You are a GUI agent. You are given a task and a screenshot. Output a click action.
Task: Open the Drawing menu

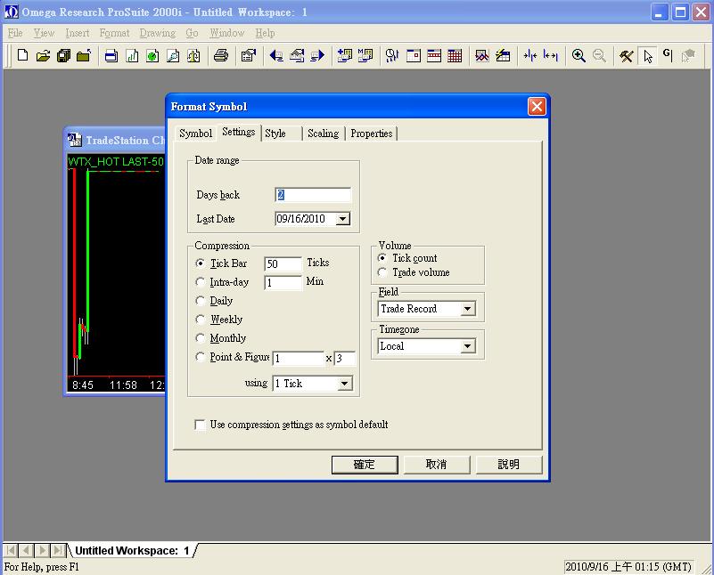[158, 33]
